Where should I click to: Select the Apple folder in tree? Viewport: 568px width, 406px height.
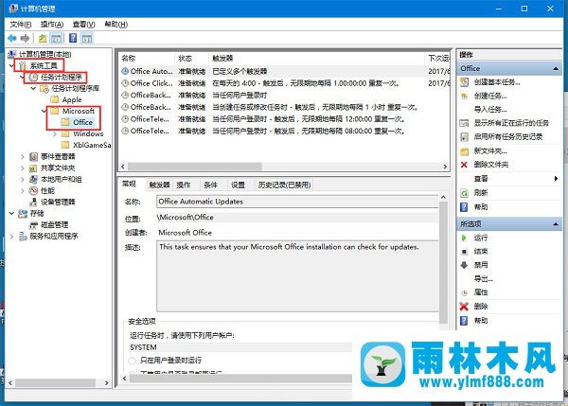(x=72, y=99)
